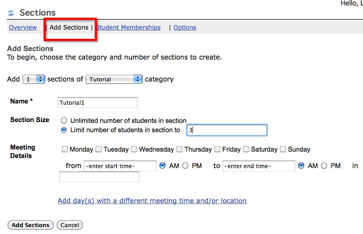Viewport: 363px width, 234px height.
Task: Click the Name field containing Tutorial1
Action: 97,103
